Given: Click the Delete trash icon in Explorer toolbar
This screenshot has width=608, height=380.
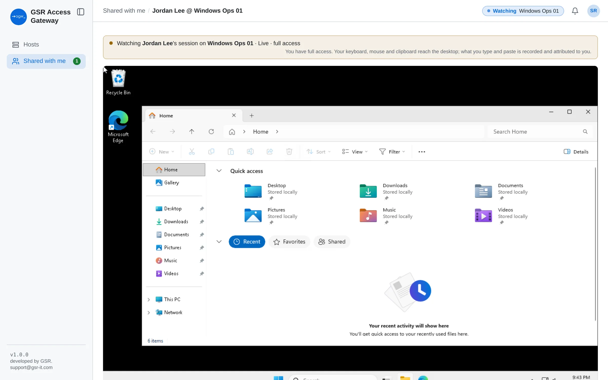Looking at the screenshot, I should 289,151.
